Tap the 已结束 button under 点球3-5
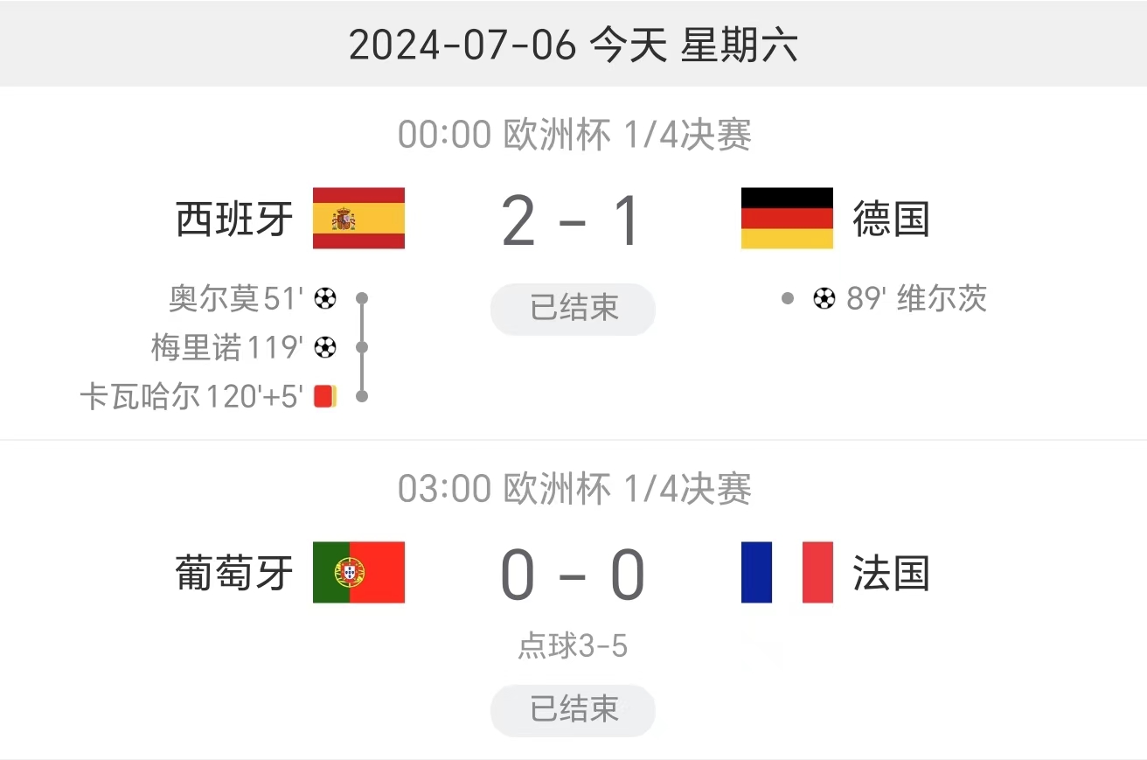Screen dimensions: 1147x760 coord(573,709)
